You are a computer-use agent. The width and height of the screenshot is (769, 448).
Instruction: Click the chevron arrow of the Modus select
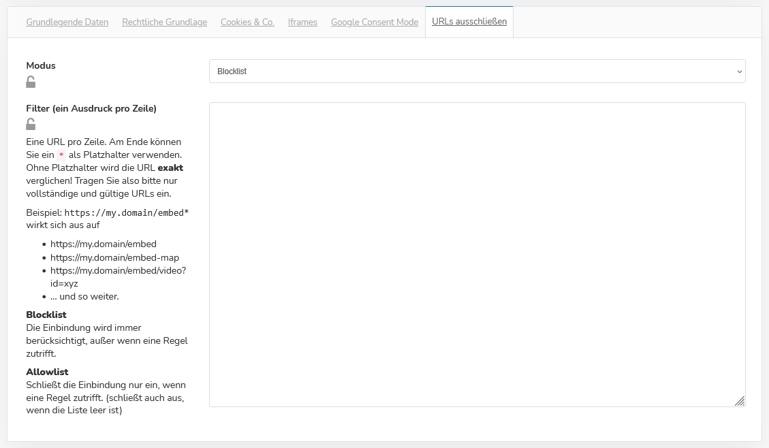tap(739, 71)
